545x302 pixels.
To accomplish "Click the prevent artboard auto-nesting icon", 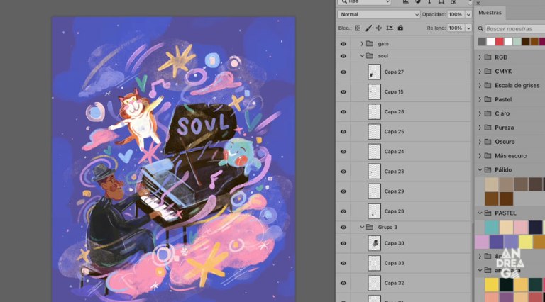I will [x=390, y=28].
